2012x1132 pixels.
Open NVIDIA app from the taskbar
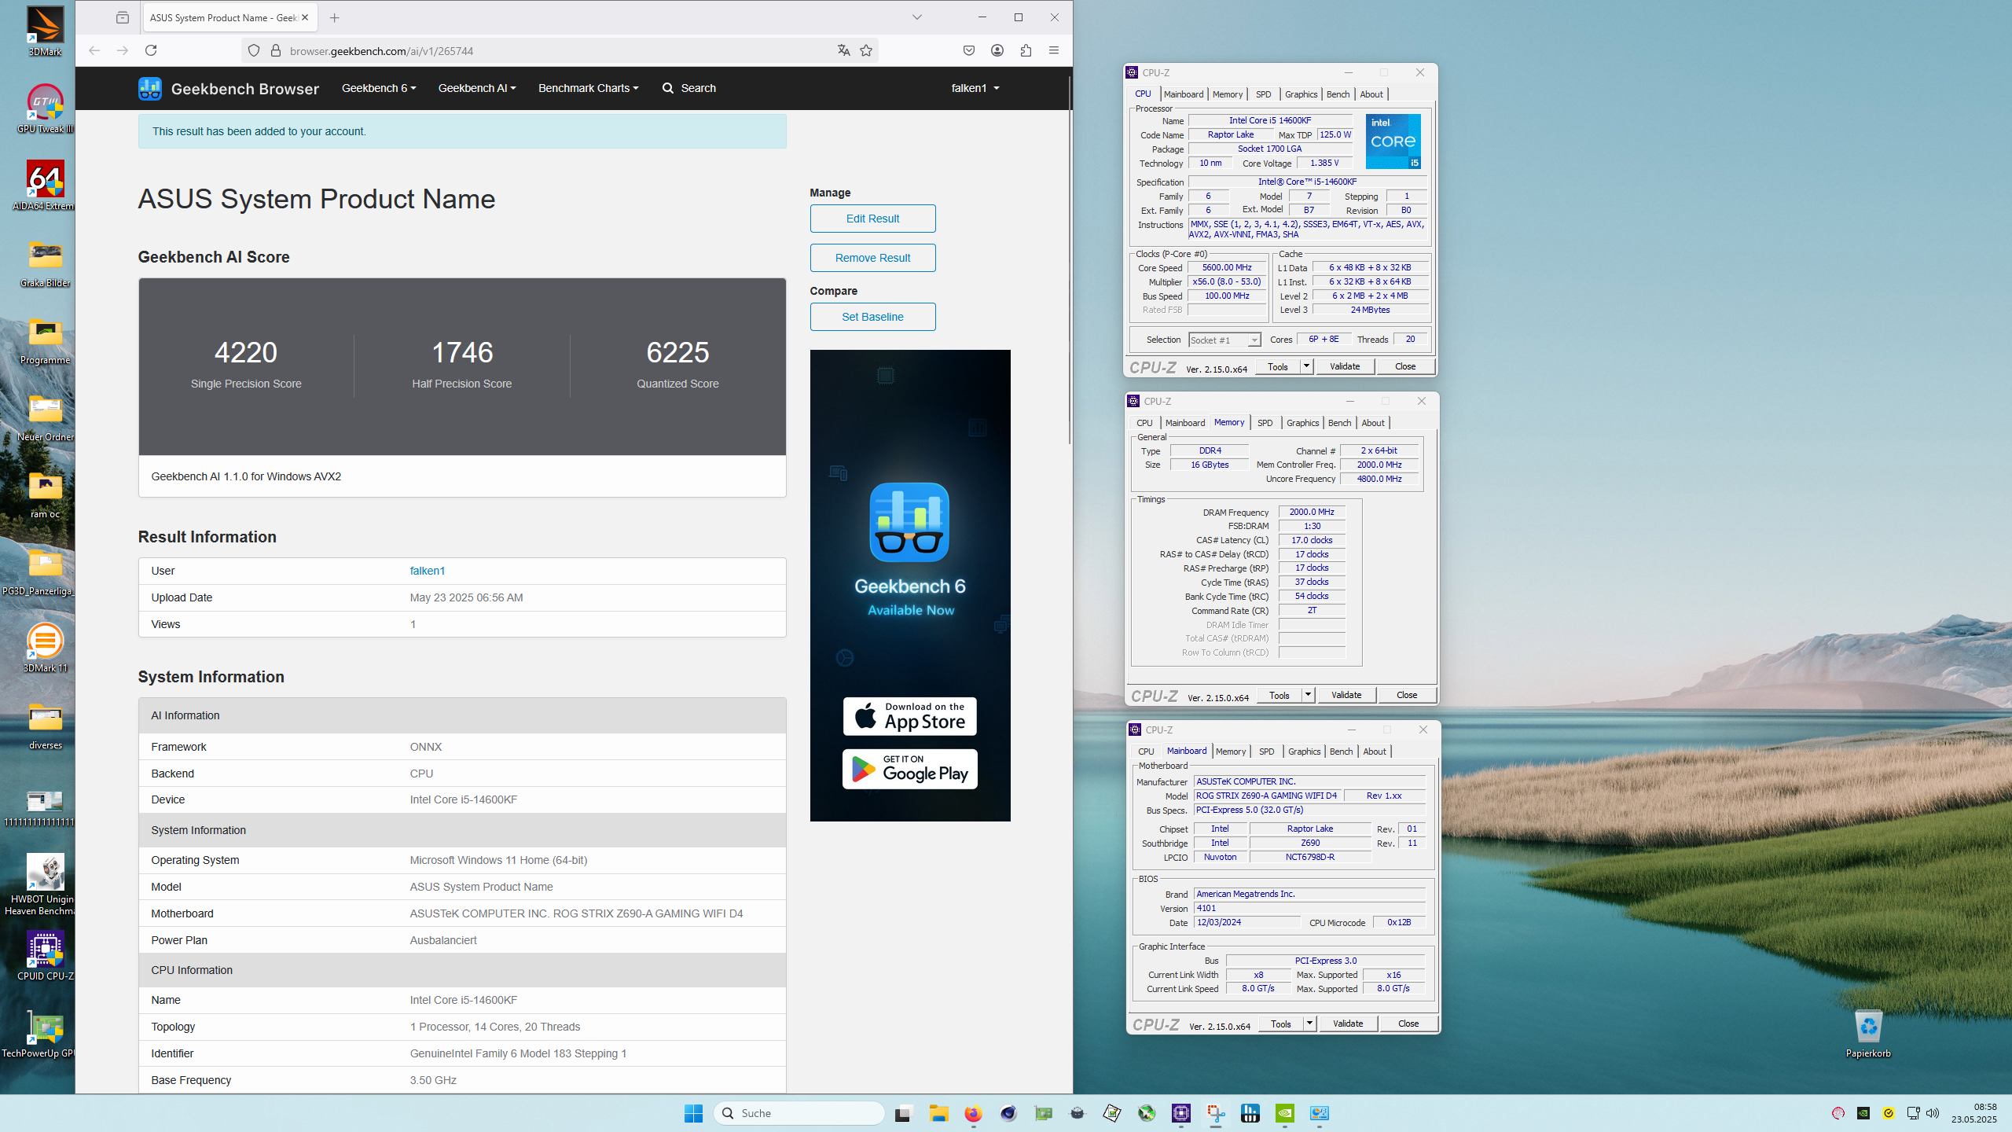pyautogui.click(x=1284, y=1113)
